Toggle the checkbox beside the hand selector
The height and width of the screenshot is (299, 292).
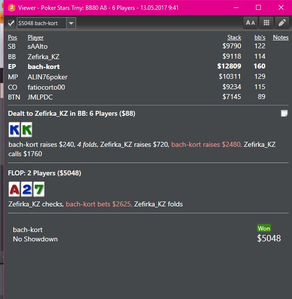tap(11, 23)
